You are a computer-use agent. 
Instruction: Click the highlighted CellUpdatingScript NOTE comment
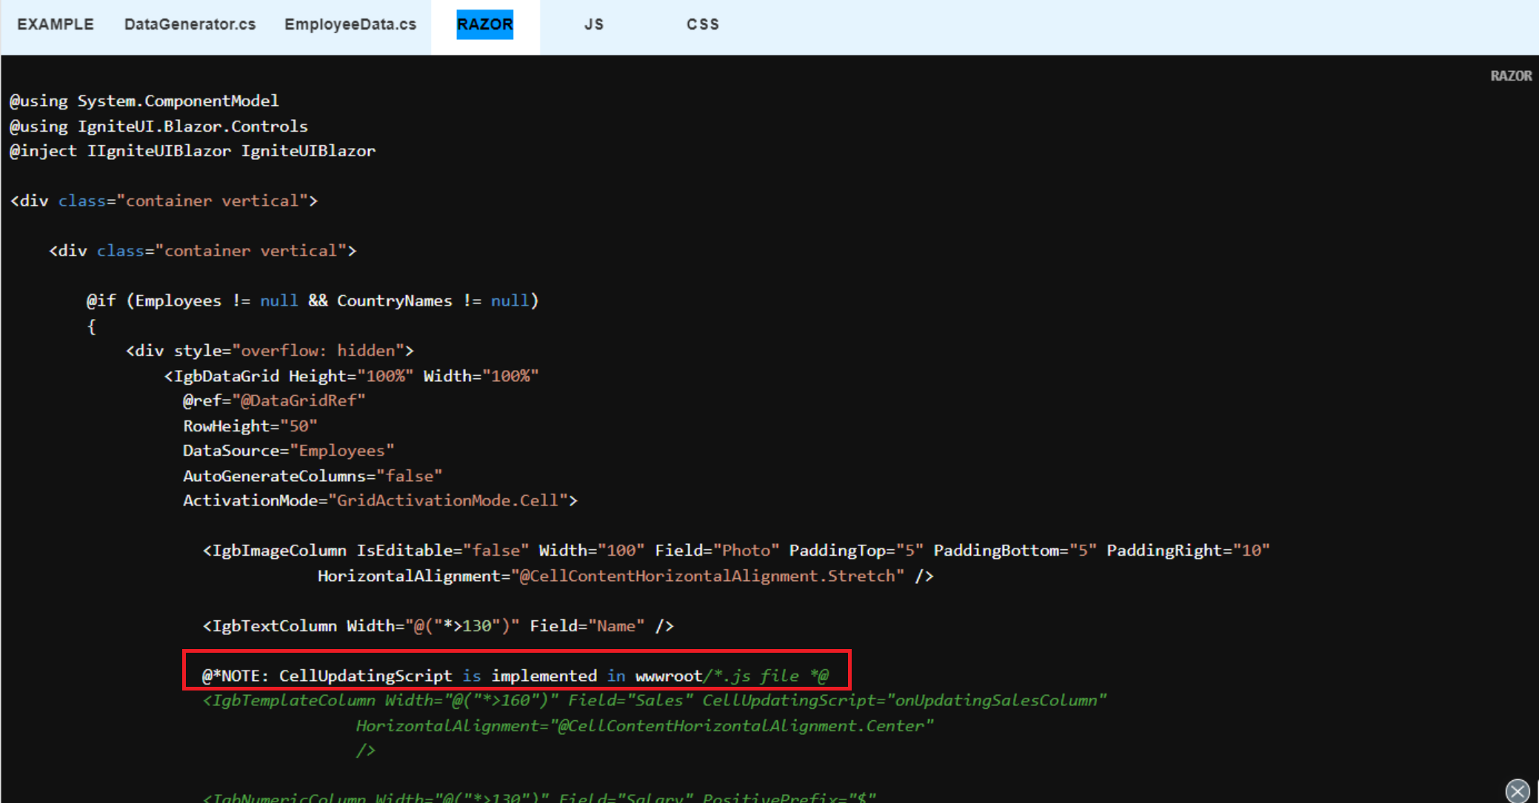(x=516, y=675)
